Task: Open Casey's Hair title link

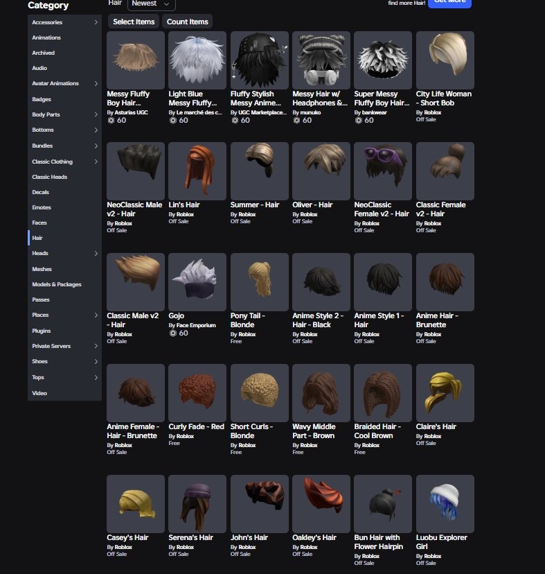Action: point(127,537)
